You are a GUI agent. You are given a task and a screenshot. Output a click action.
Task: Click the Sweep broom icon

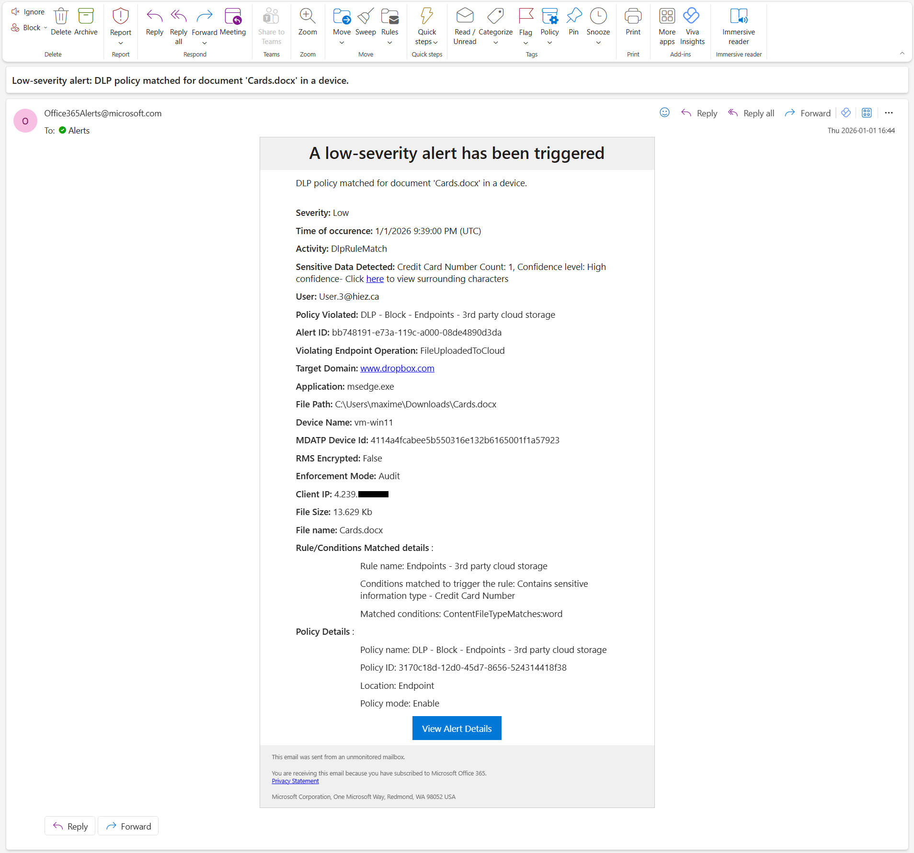pos(366,17)
